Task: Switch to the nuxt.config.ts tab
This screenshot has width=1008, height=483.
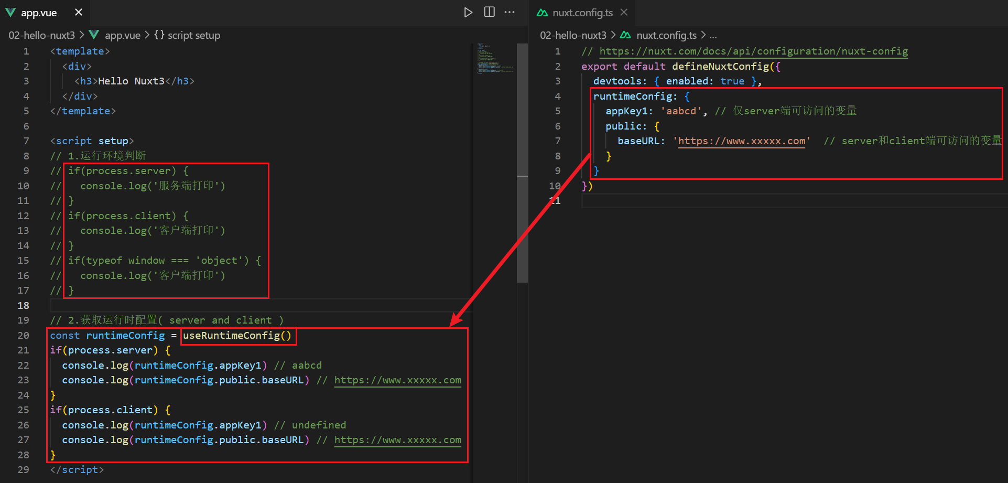Action: coord(582,13)
